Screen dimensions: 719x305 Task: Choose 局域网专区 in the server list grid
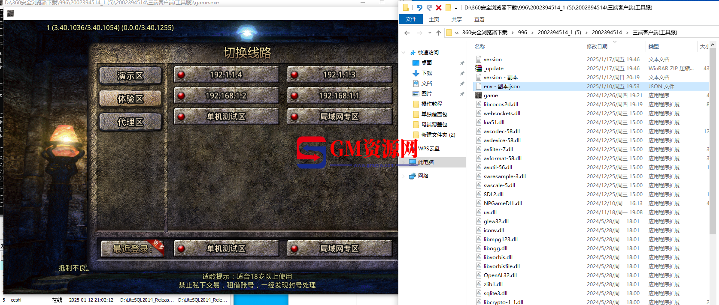tap(340, 117)
